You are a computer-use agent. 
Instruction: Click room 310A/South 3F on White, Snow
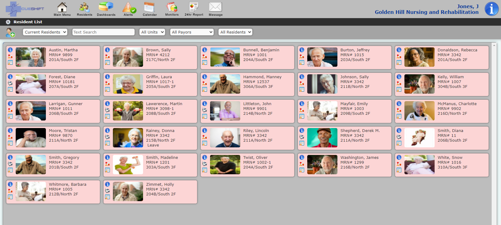point(452,167)
